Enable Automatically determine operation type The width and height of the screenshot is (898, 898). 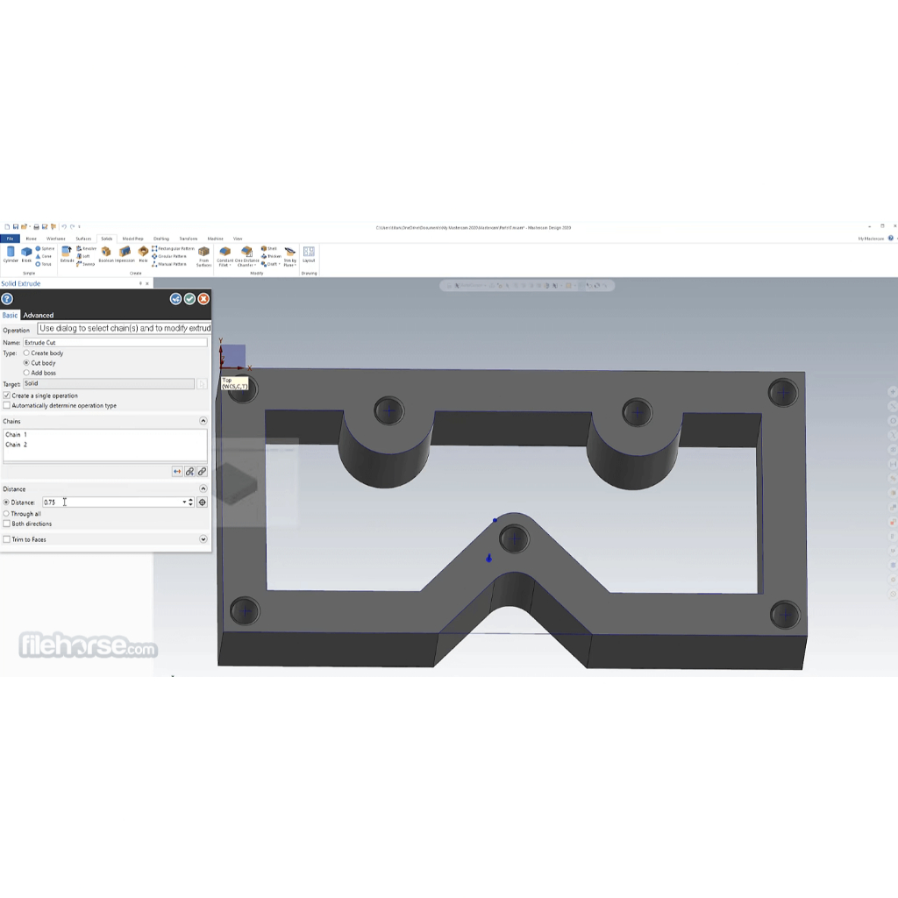click(7, 405)
